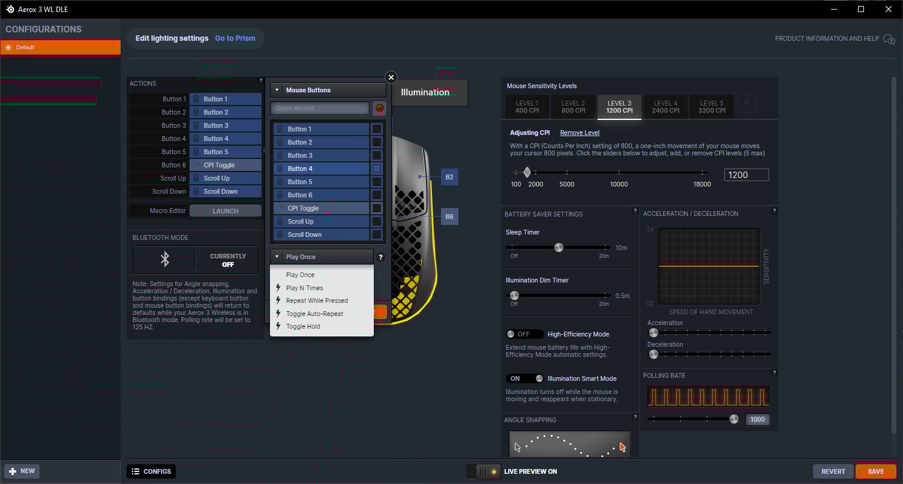The width and height of the screenshot is (903, 484).
Task: Switch to Level 2 800 CPI tab
Action: click(573, 107)
